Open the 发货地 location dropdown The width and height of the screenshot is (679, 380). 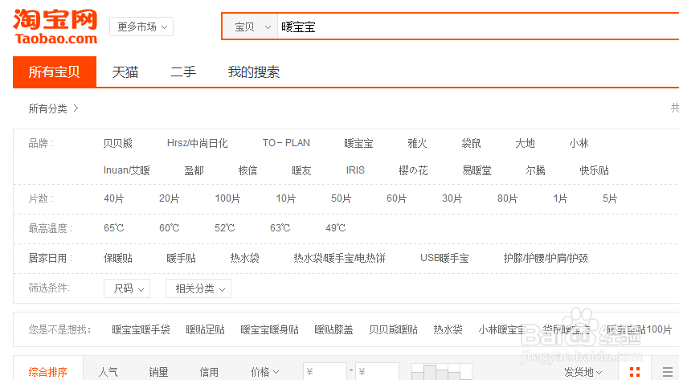click(x=583, y=372)
